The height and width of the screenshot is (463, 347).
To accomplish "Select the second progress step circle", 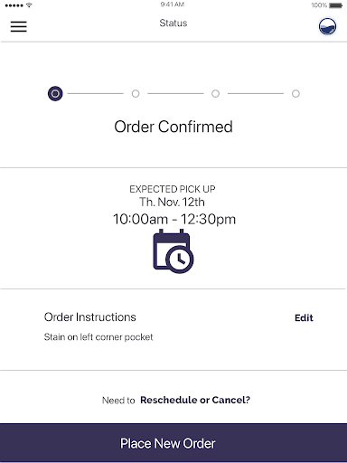I will tap(136, 94).
